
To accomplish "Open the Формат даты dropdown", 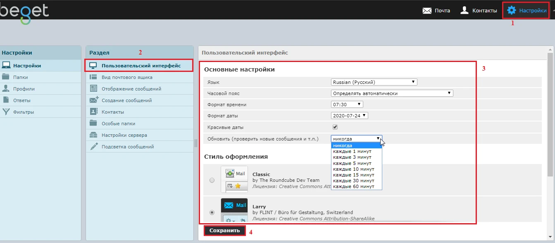I will click(349, 116).
